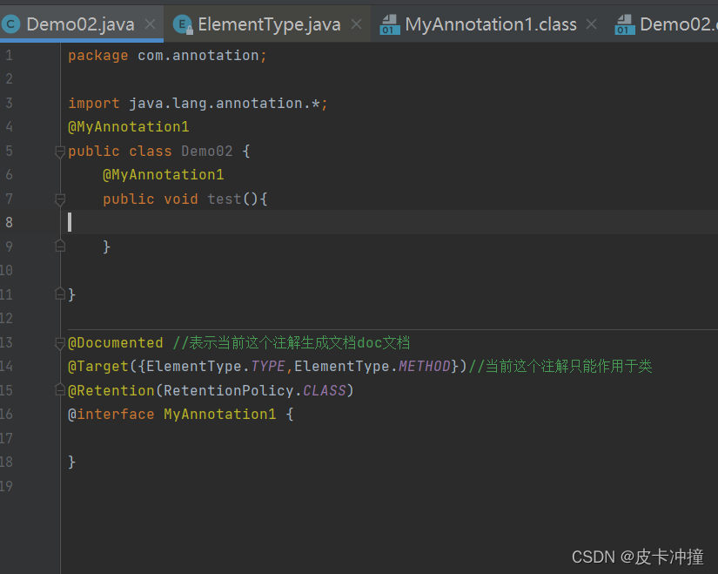Click line number 8 in gutter
The image size is (718, 574).
click(x=10, y=222)
